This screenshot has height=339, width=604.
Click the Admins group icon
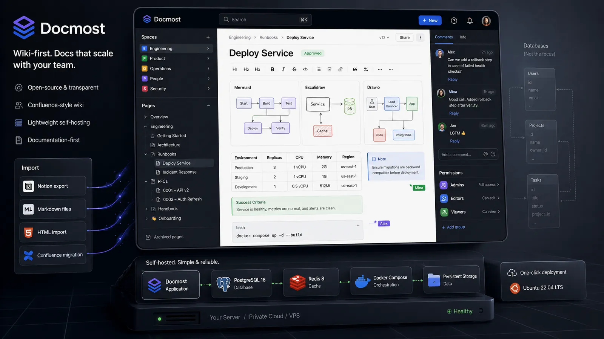click(x=444, y=185)
